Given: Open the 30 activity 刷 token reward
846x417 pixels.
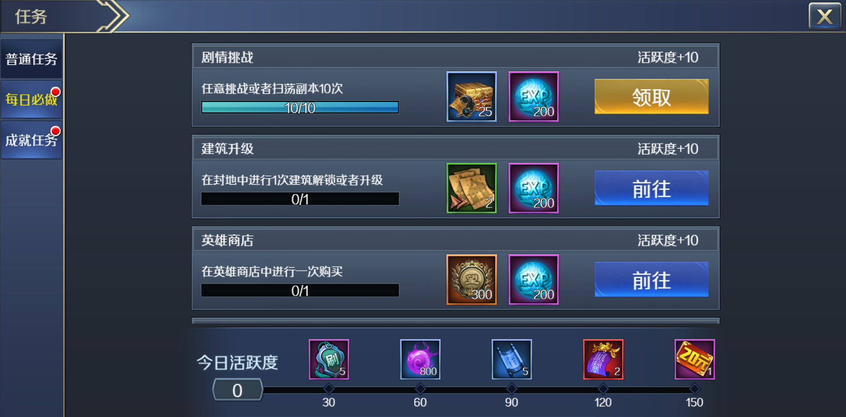Looking at the screenshot, I should (329, 359).
